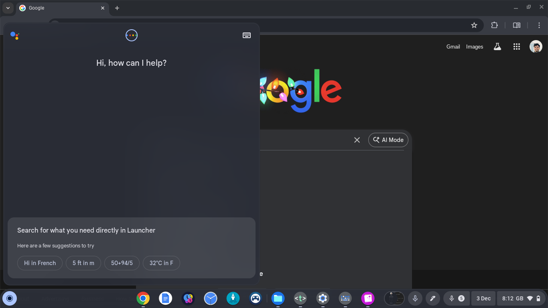548x308 pixels.
Task: Select the Google browser tab
Action: point(60,8)
